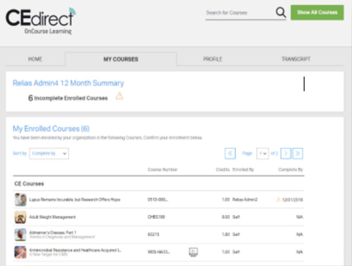
Task: Open the Lupus Remains Incurable course thumbnail
Action: coord(21,199)
